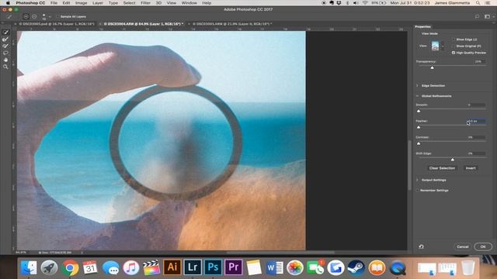
Task: Click the Cancel button
Action: click(463, 246)
